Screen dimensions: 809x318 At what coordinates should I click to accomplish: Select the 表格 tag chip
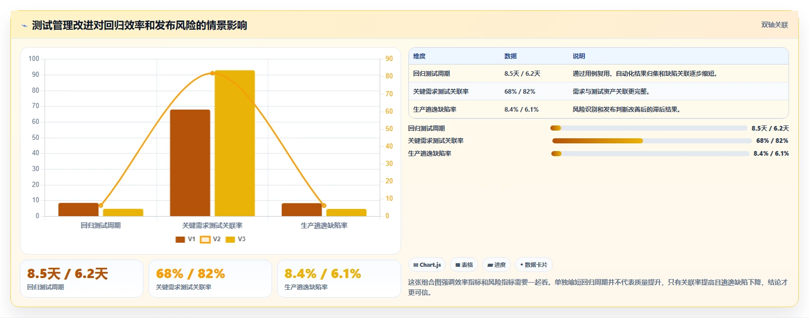pos(464,265)
